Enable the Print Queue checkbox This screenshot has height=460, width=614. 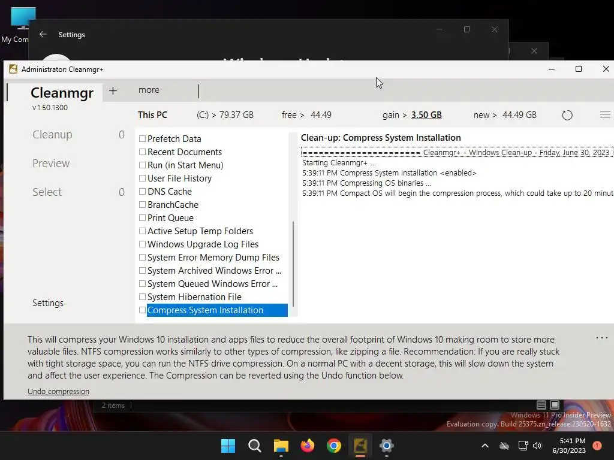142,218
